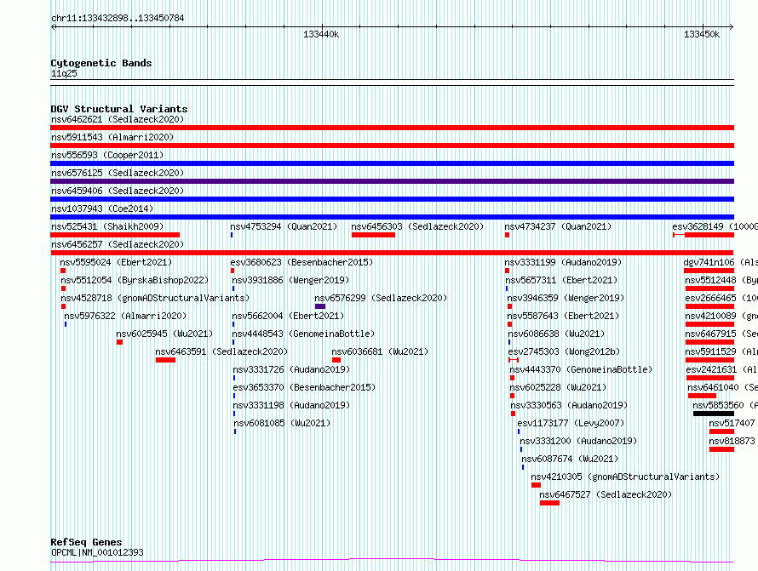Click the nsv6467915 variant label
The image size is (758, 571).
(721, 334)
